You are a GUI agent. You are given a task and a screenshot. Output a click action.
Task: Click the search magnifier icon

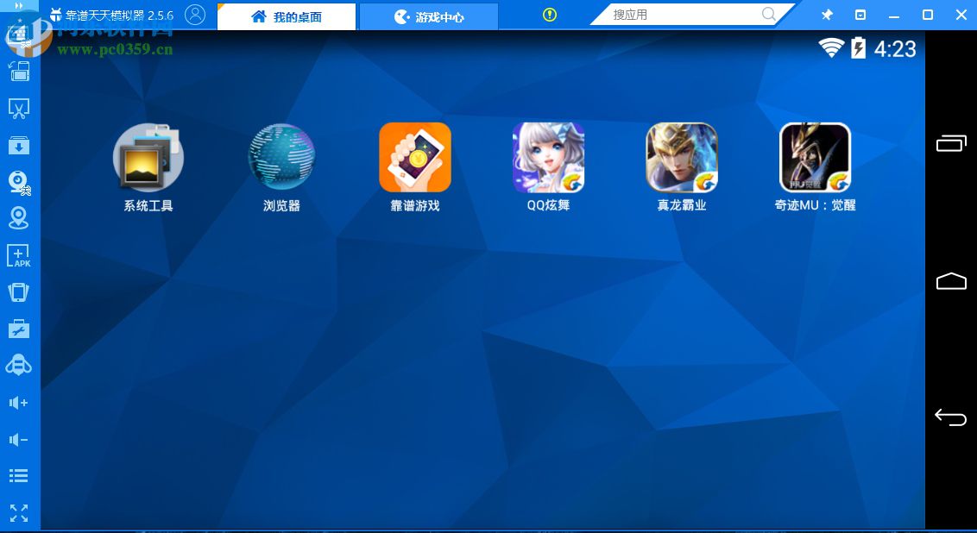pyautogui.click(x=769, y=15)
